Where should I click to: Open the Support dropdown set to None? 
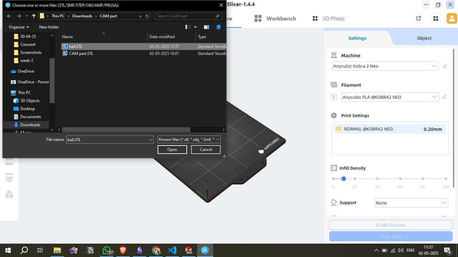(411, 203)
